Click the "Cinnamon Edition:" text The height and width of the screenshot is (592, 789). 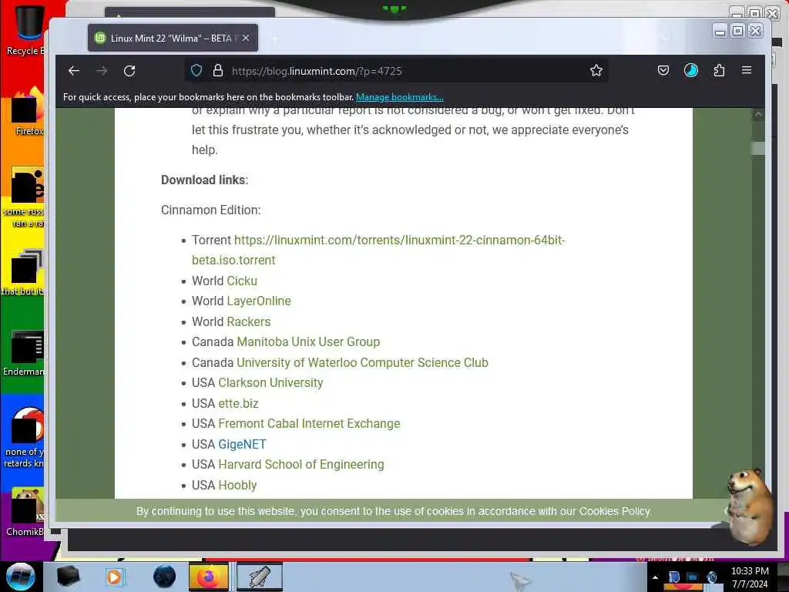211,210
